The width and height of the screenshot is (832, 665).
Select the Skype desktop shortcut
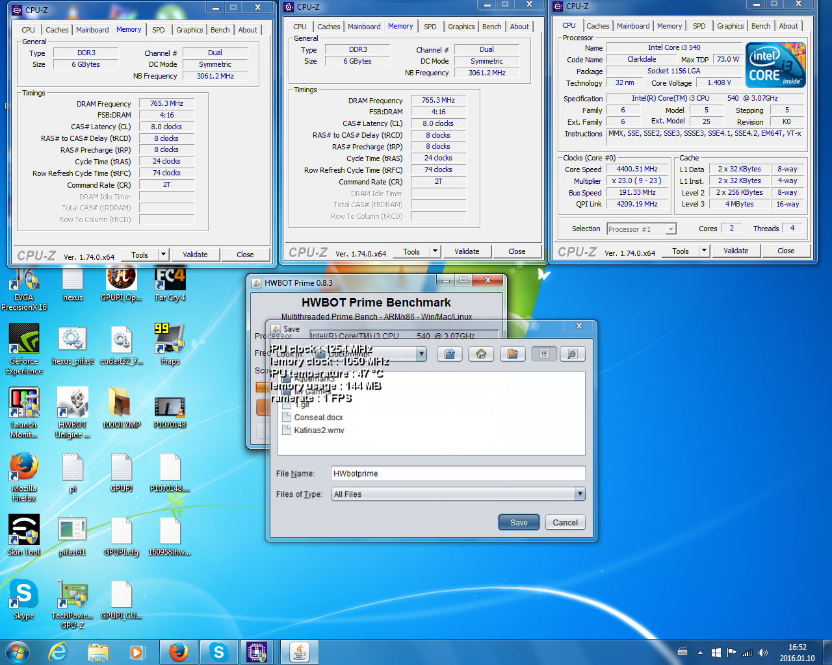[x=24, y=599]
